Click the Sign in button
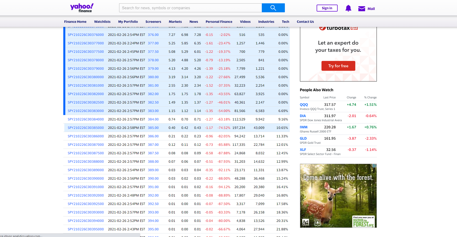This screenshot has height=237, width=457. pos(327,8)
